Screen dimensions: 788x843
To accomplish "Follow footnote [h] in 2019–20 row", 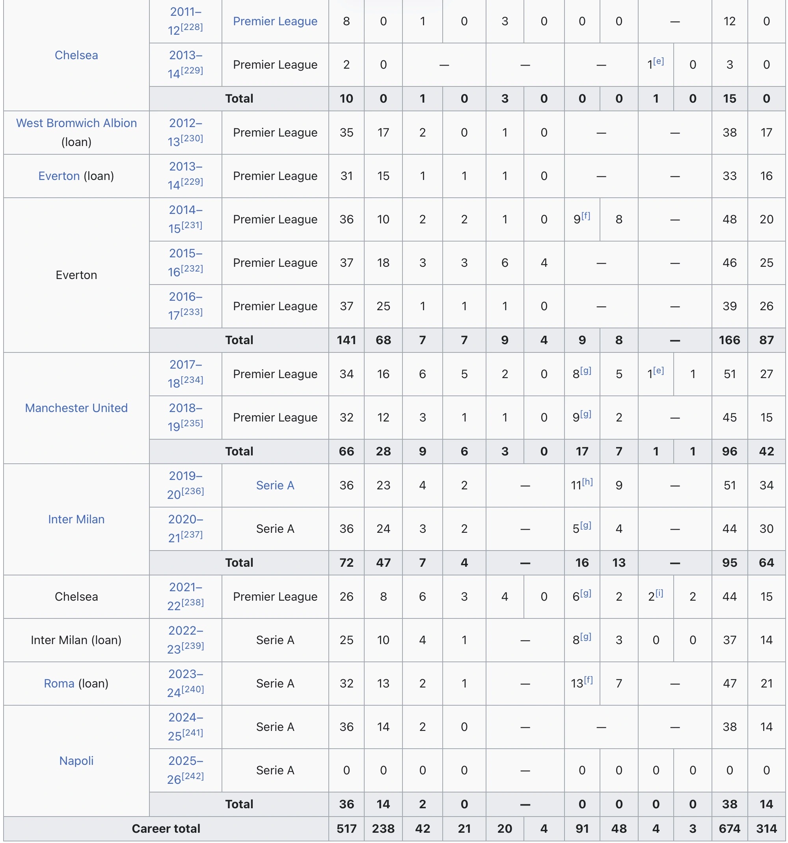I will point(587,482).
